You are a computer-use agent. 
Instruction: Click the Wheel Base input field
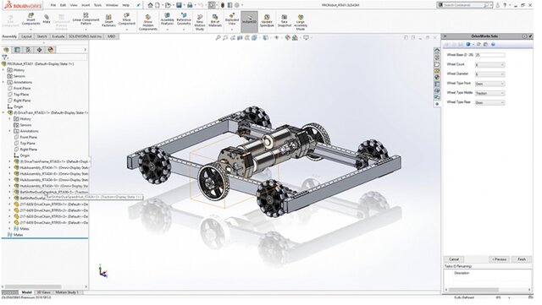[489, 55]
